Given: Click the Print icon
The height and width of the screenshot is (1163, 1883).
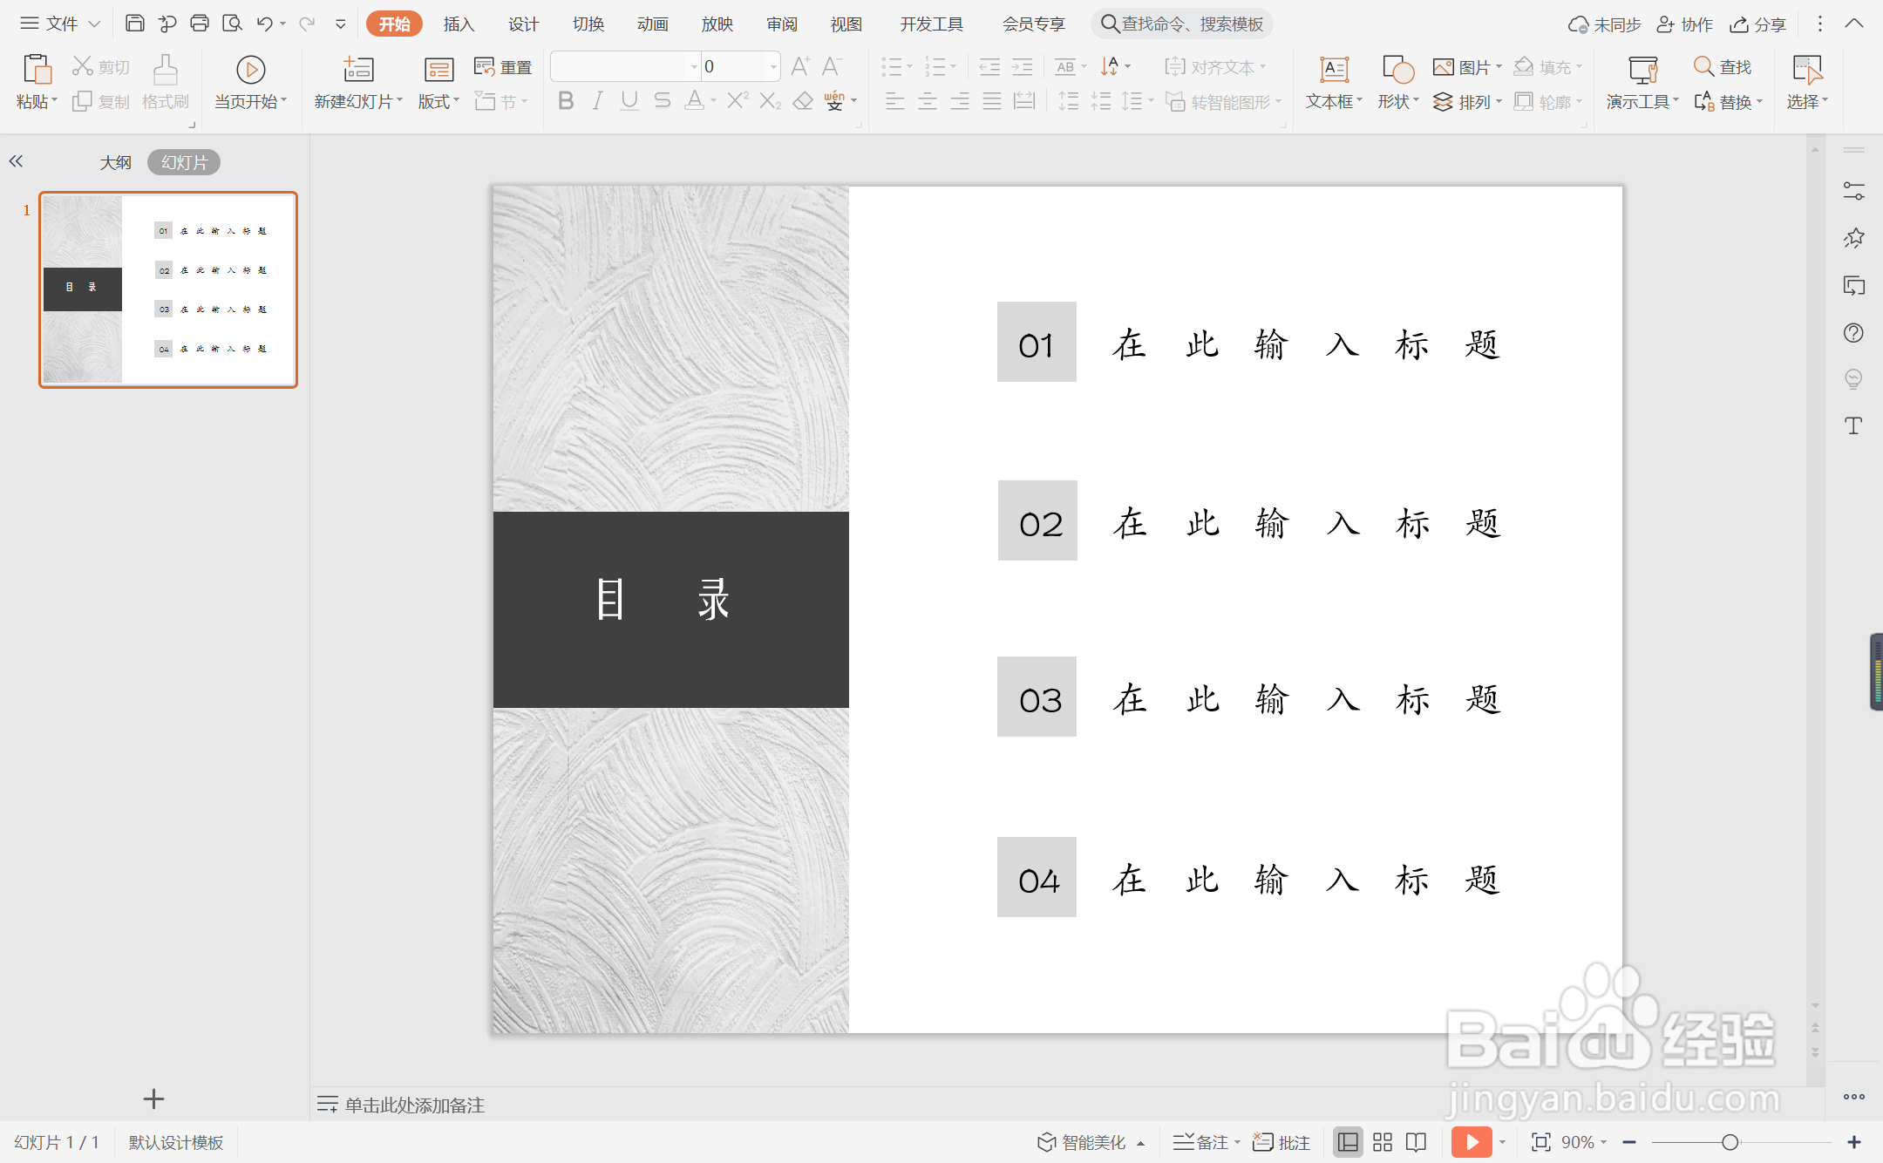Looking at the screenshot, I should click(x=200, y=24).
